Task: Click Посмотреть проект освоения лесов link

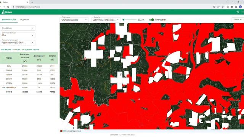Action: [20, 49]
